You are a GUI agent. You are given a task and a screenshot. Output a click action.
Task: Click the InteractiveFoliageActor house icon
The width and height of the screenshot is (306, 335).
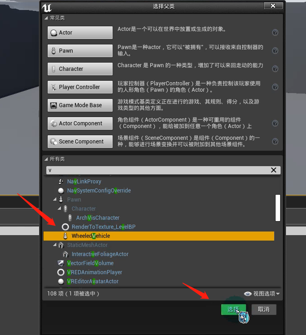point(65,254)
